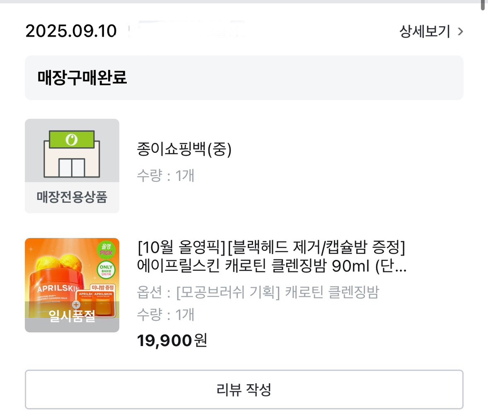This screenshot has width=488, height=416.
Task: Click the 옵션 모공브러쉬 기획 option text
Action: [258, 292]
